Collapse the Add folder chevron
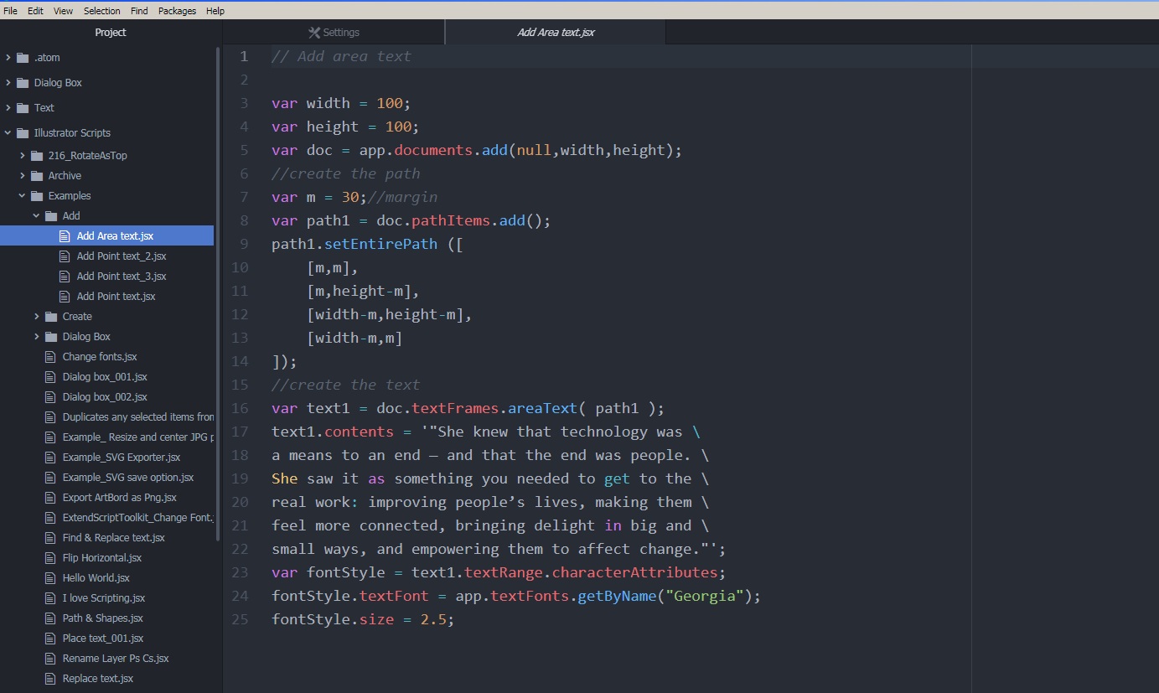Image resolution: width=1159 pixels, height=693 pixels. click(x=36, y=216)
